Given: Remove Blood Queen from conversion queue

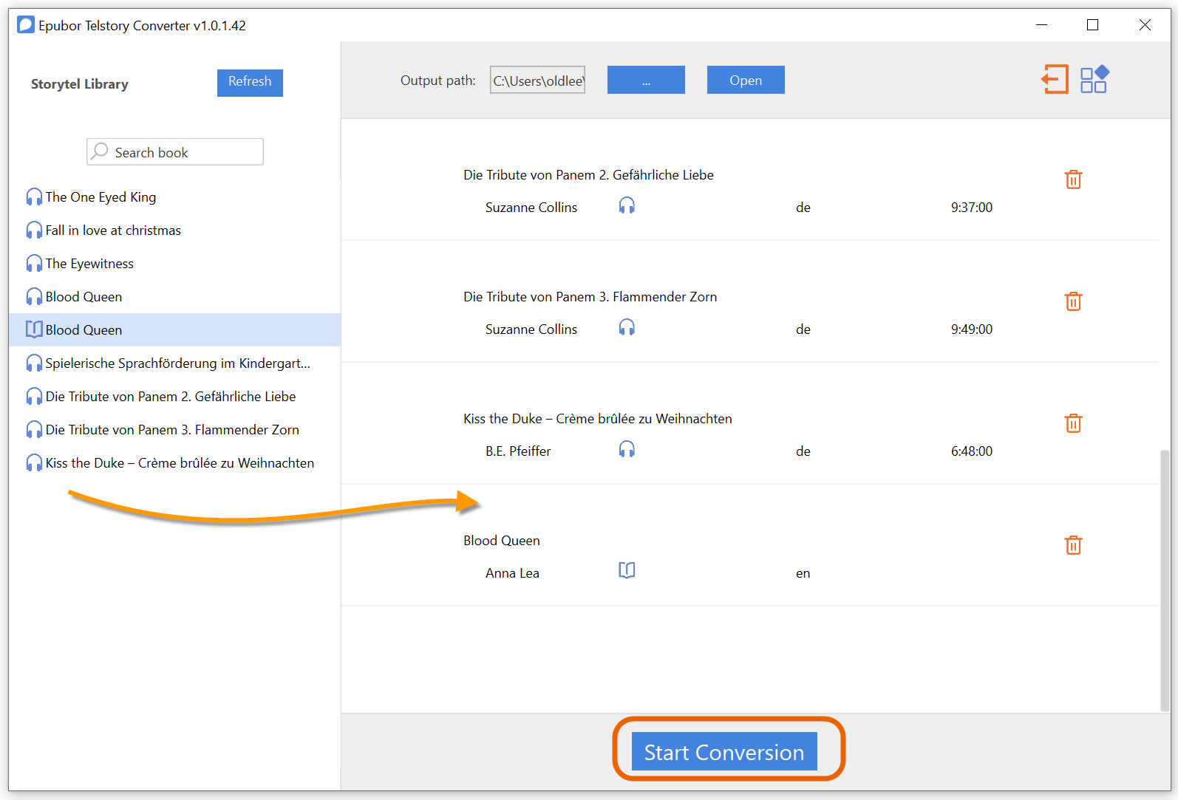Looking at the screenshot, I should click(1073, 545).
